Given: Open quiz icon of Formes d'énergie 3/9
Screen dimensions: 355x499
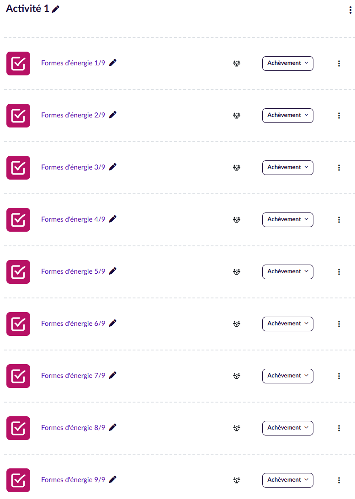Looking at the screenshot, I should [x=18, y=168].
